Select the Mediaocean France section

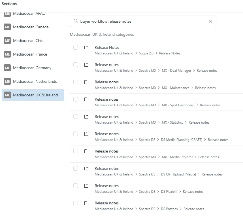click(33, 54)
